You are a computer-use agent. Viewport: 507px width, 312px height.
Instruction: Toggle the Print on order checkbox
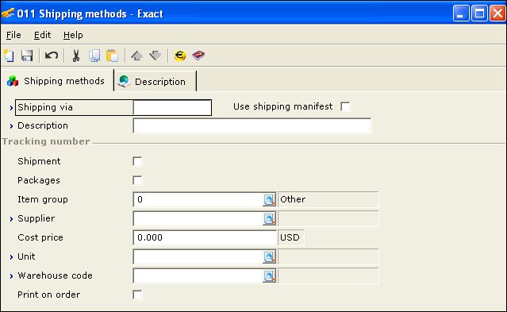137,295
